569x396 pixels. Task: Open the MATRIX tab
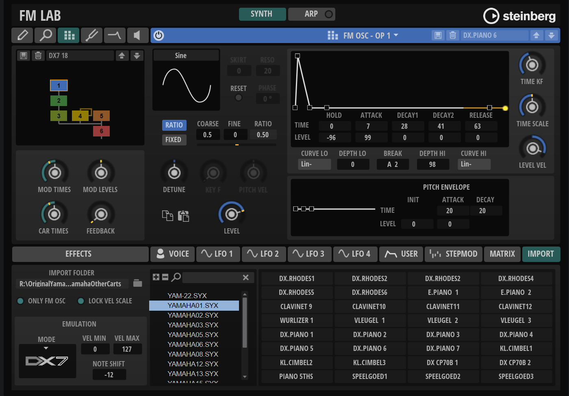[x=502, y=254]
